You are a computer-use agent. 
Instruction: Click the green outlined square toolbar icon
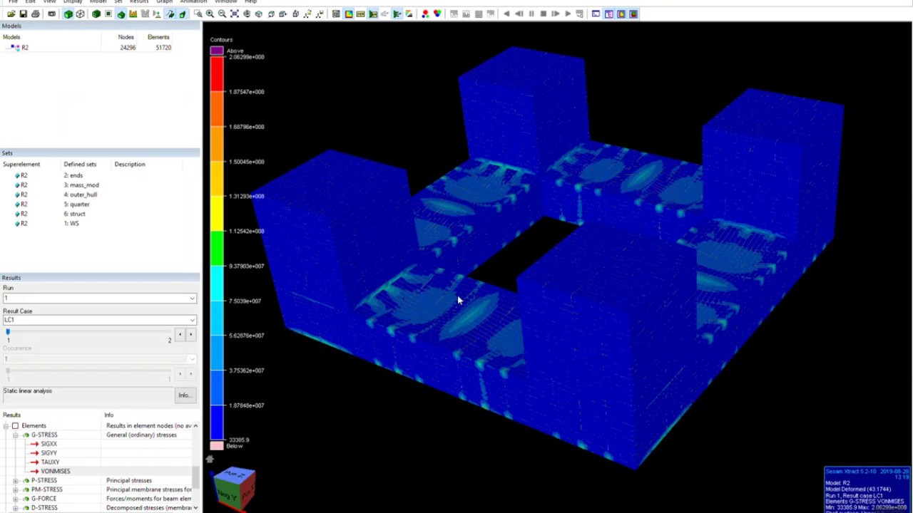108,14
